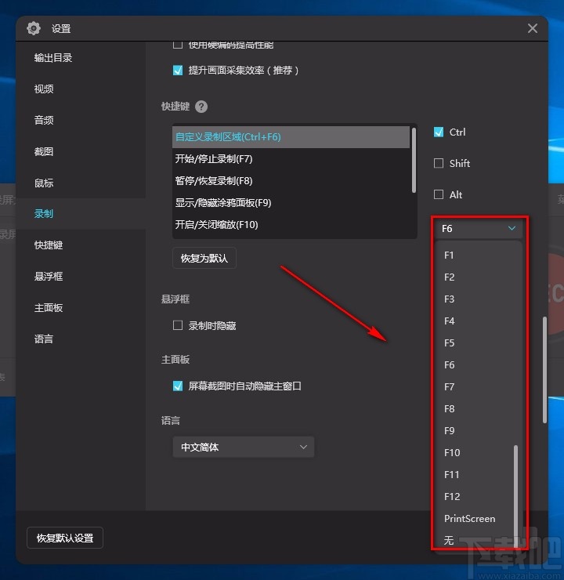Viewport: 564px width, 580px height.
Task: Toggle the 使用硬编码提高性能 checkbox
Action: 178,45
